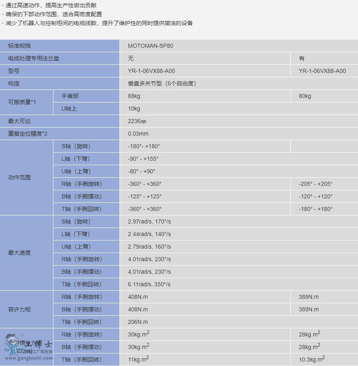Select the 6.11rad/s, 350°/s speed value

(149, 284)
